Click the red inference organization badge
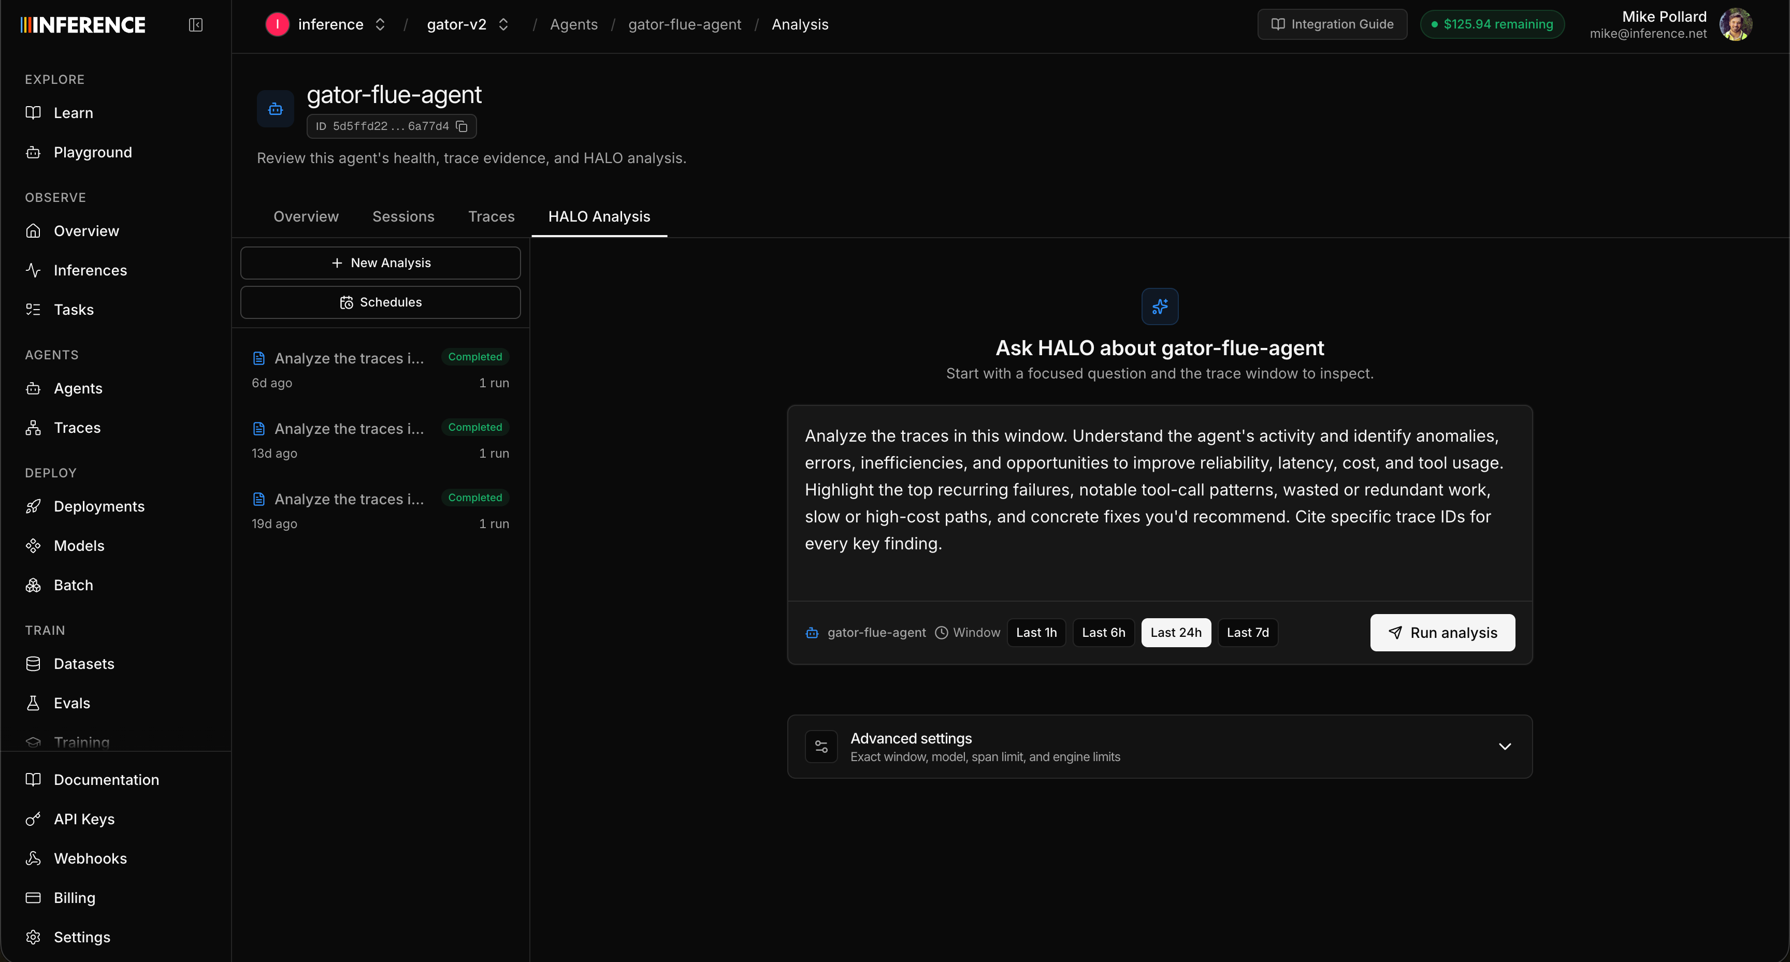 click(x=277, y=25)
